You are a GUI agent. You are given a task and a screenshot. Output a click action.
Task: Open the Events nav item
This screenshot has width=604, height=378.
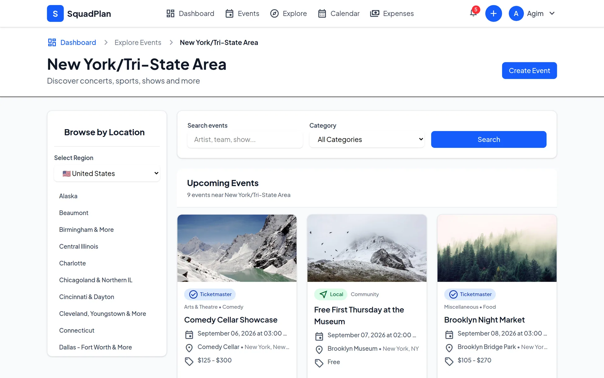242,14
